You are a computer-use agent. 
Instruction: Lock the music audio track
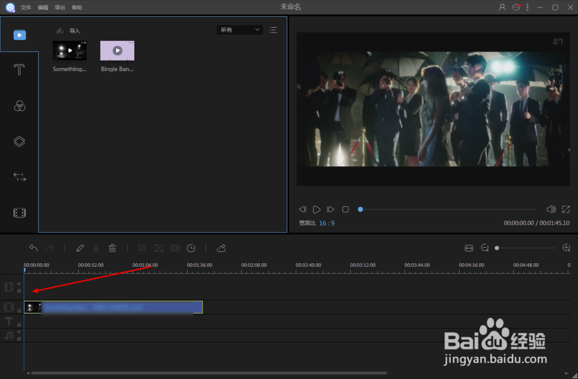pyautogui.click(x=19, y=338)
